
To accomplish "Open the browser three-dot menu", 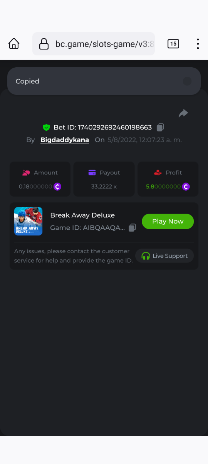I will point(198,44).
